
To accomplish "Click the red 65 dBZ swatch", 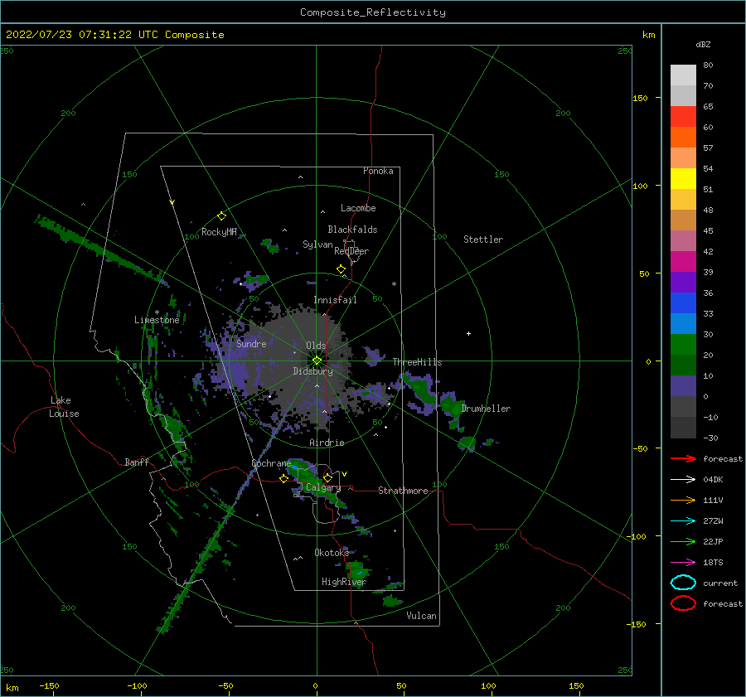I will pos(683,117).
